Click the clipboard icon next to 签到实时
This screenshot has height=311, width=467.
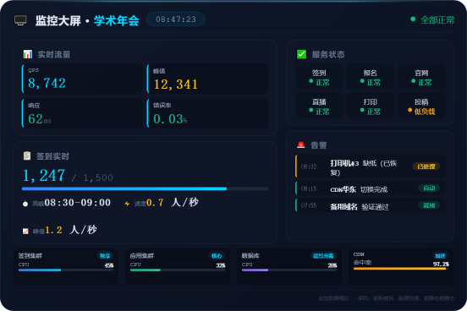click(27, 155)
